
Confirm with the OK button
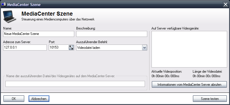(14, 99)
